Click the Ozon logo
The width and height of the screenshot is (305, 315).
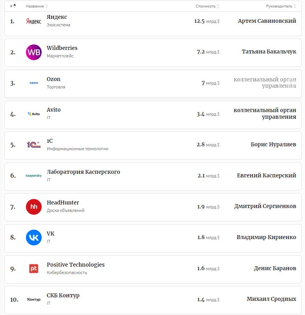[x=33, y=83]
